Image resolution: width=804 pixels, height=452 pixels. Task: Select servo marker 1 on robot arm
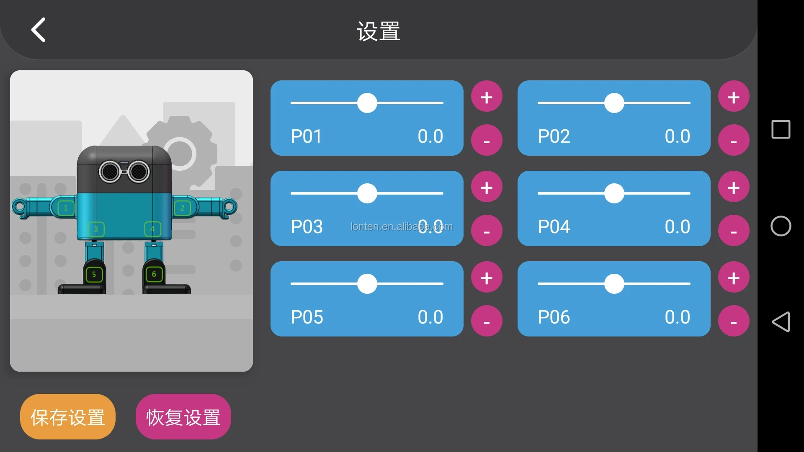tap(66, 208)
